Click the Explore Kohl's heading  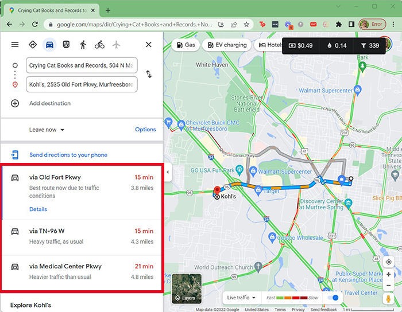coord(30,305)
